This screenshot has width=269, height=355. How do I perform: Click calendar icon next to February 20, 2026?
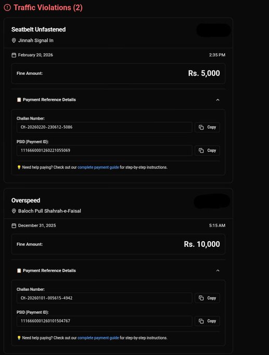coord(14,55)
